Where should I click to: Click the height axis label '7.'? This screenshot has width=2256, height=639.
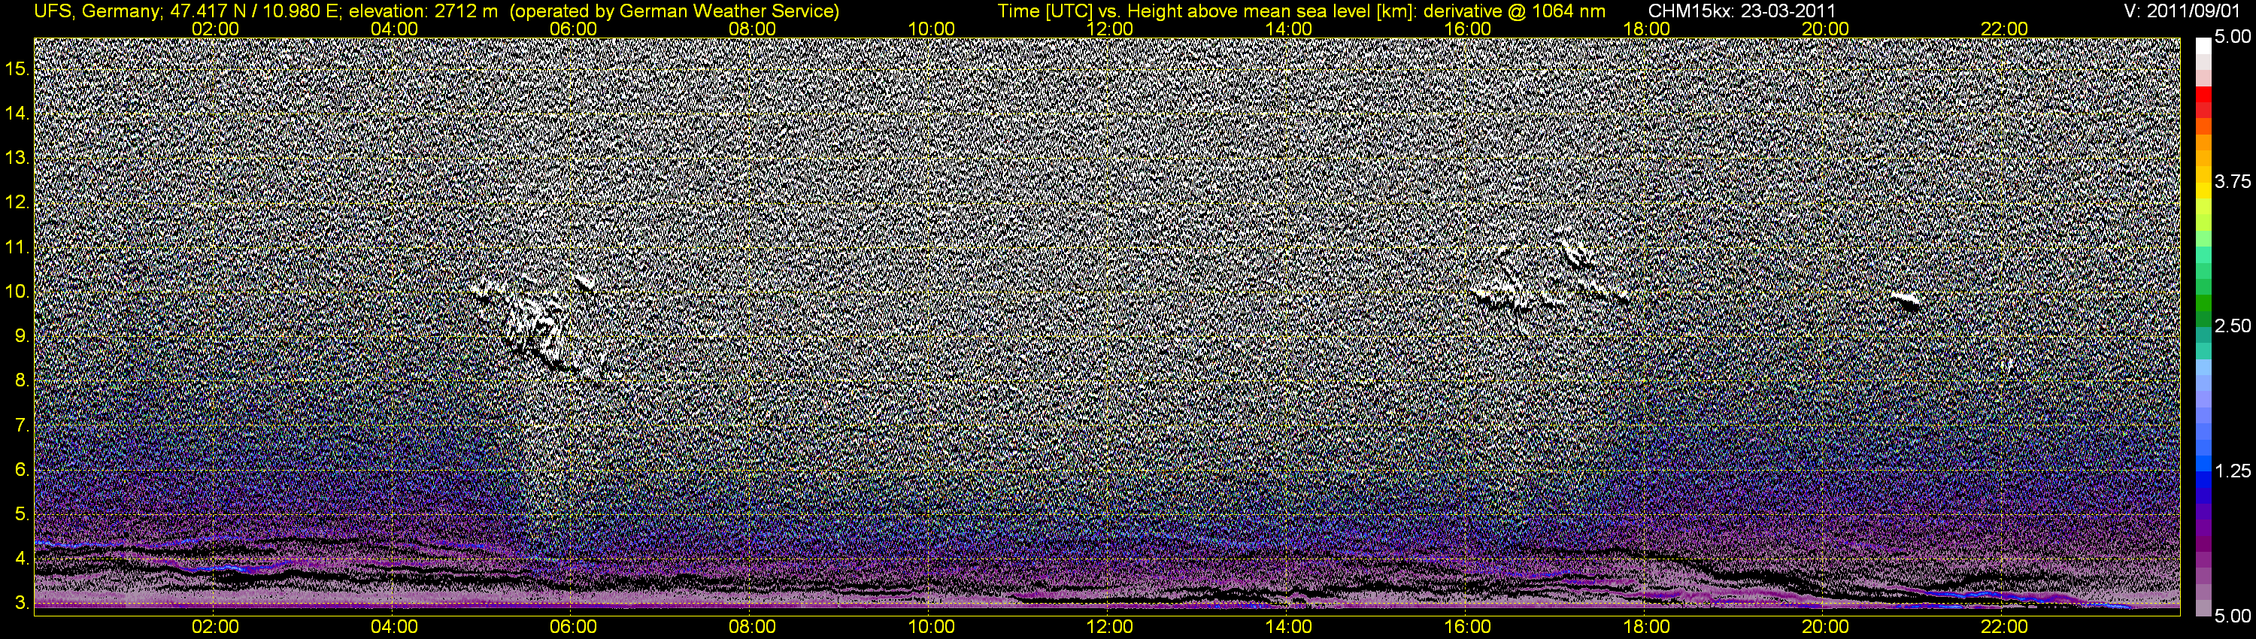pyautogui.click(x=23, y=425)
